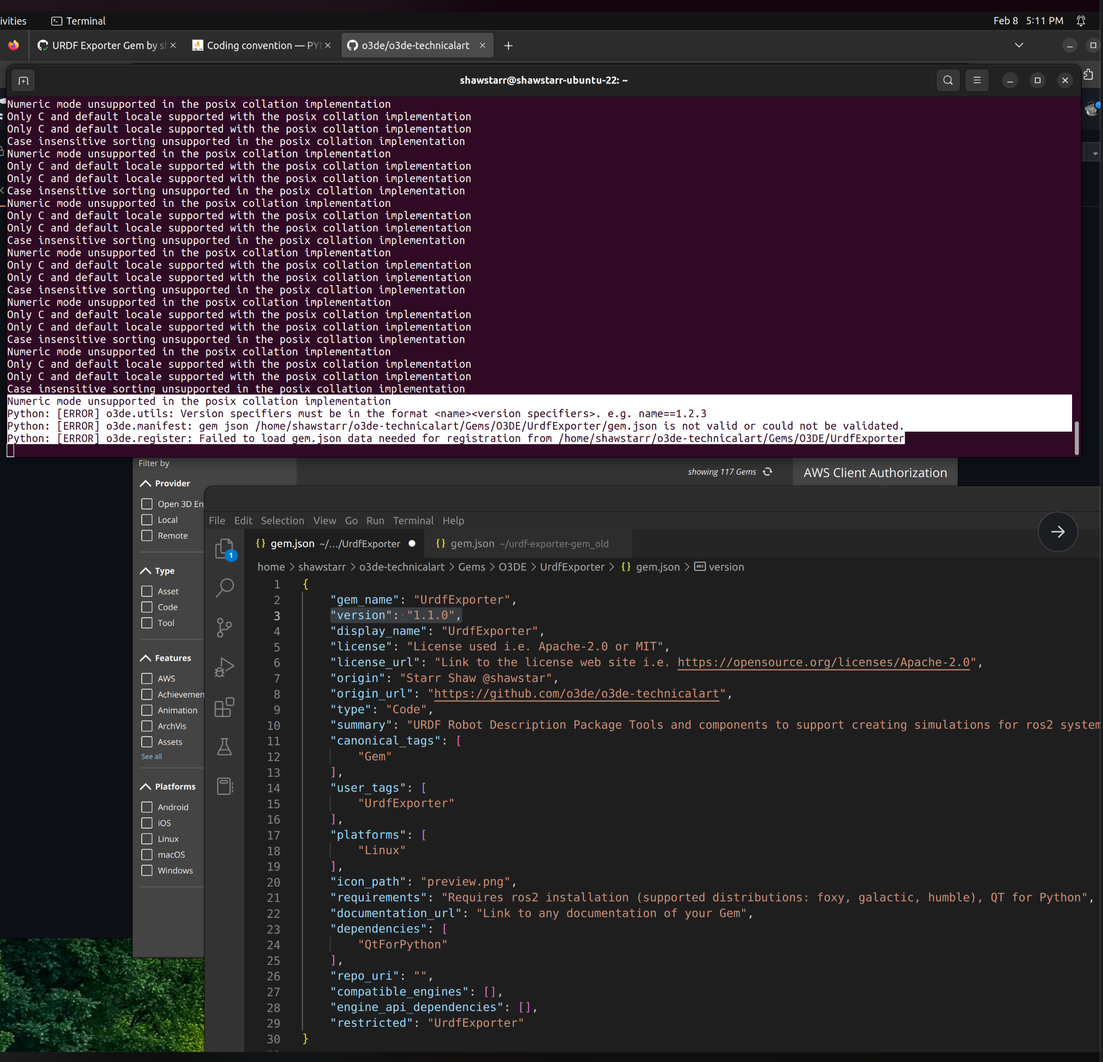Collapse the Provider filter section
The image size is (1103, 1062).
coord(145,483)
